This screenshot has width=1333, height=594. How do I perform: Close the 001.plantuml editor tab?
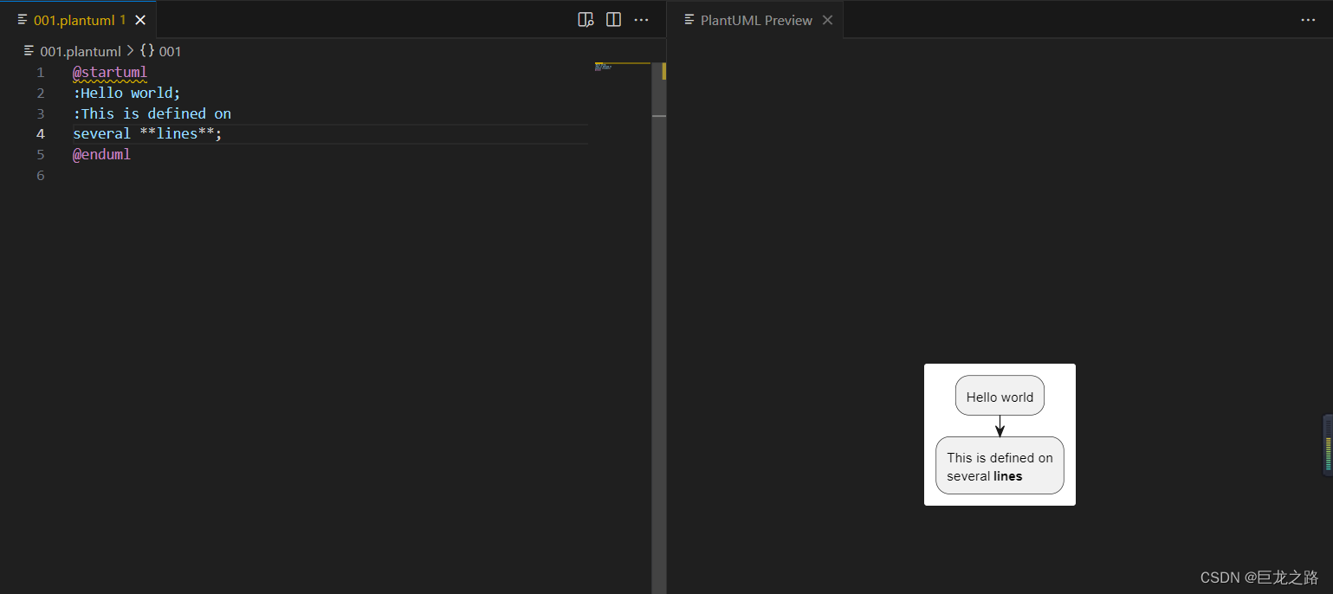tap(140, 20)
